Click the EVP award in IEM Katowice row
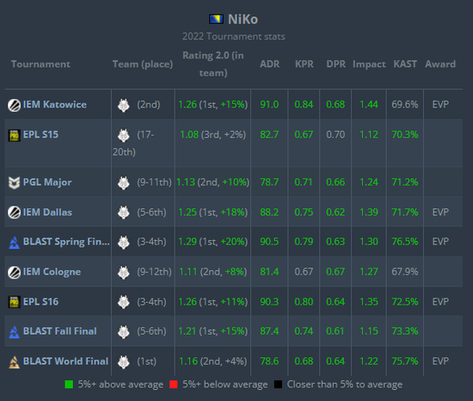 pyautogui.click(x=440, y=105)
